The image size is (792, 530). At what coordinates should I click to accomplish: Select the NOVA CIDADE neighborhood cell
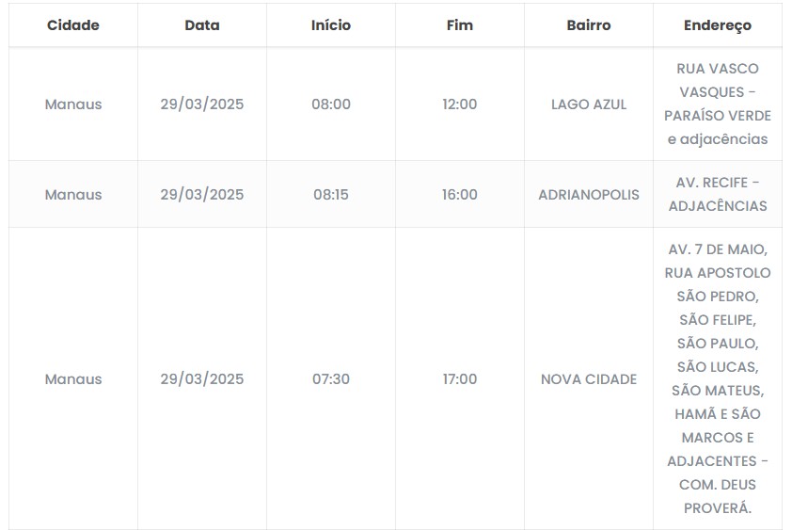(589, 379)
